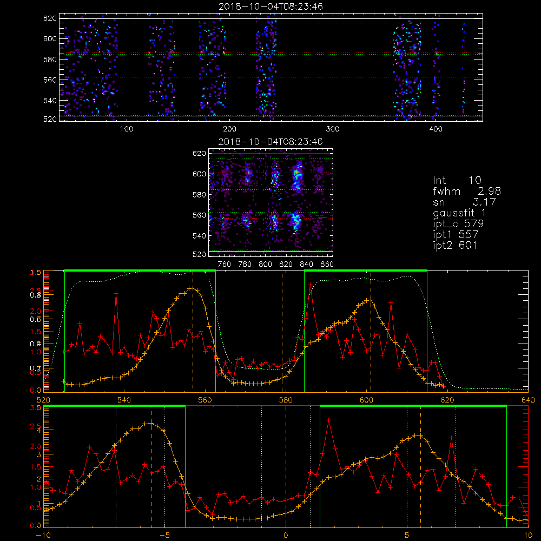The height and width of the screenshot is (541, 541).
Task: Click y-axis label 600 of the wide top image
Action: pos(50,38)
